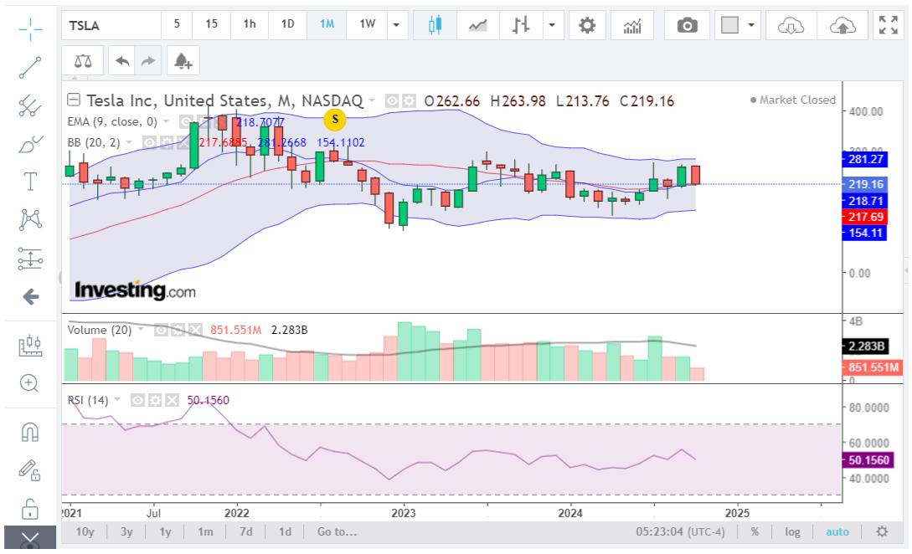Expand the Volume indicator dropdown arrow

(x=141, y=330)
